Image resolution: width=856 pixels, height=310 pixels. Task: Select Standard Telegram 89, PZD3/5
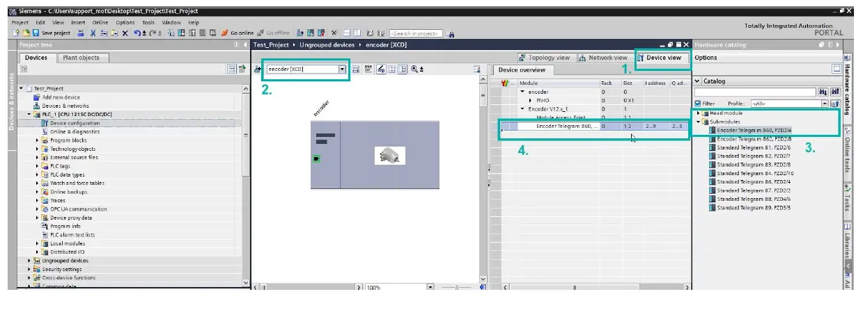[754, 207]
